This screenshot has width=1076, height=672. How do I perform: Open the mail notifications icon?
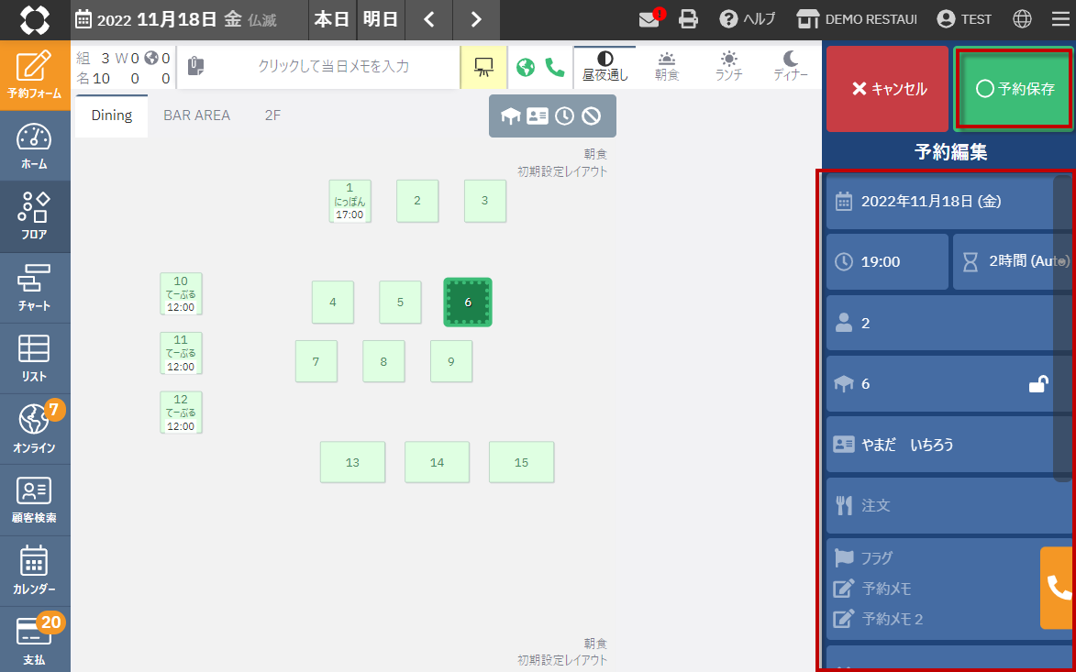649,19
